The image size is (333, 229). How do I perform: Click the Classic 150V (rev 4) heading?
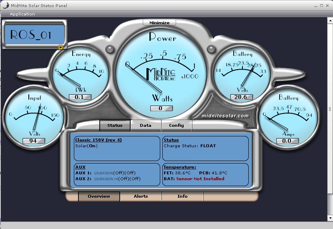(98, 140)
